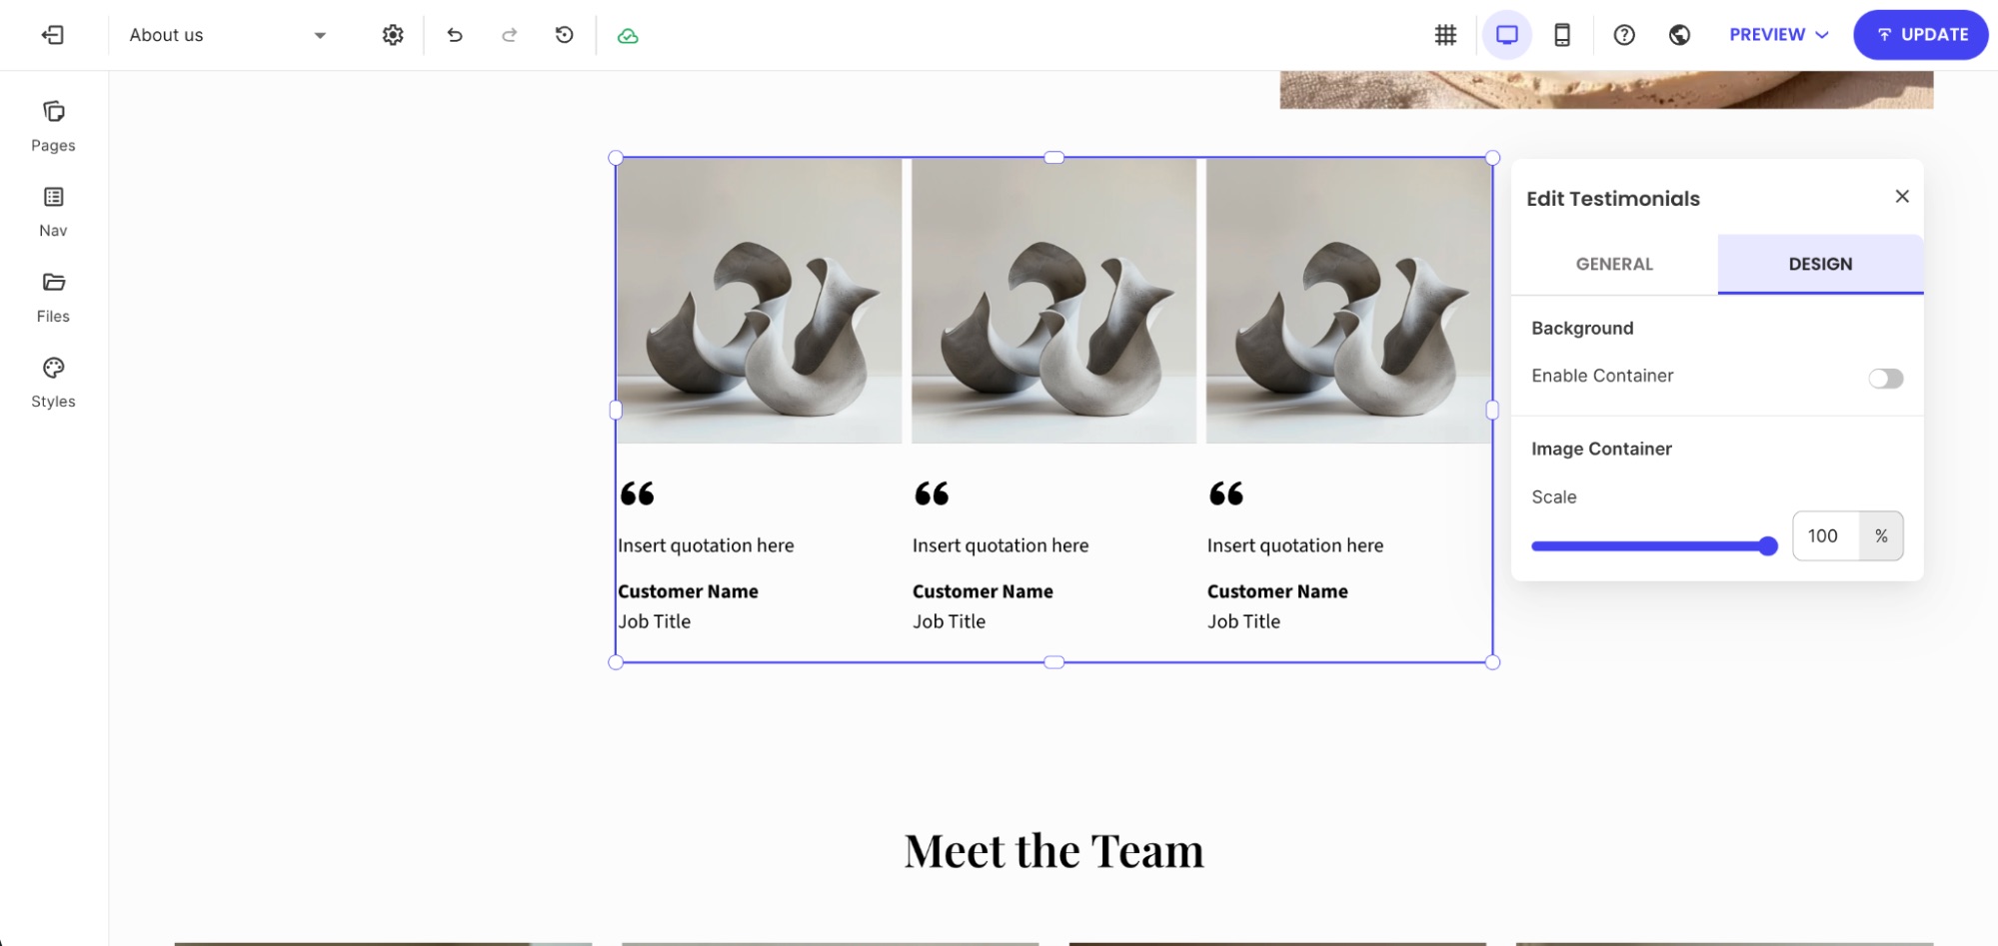
Task: Click the redo arrow icon
Action: click(x=510, y=35)
